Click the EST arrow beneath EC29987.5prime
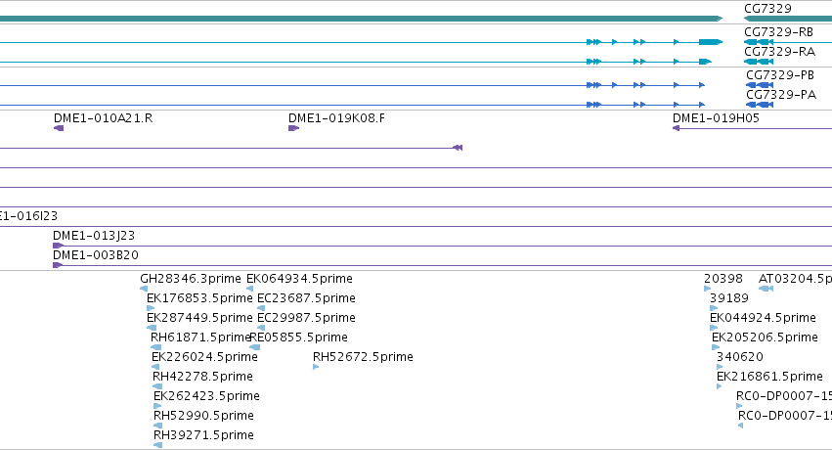The image size is (832, 450). [x=261, y=328]
